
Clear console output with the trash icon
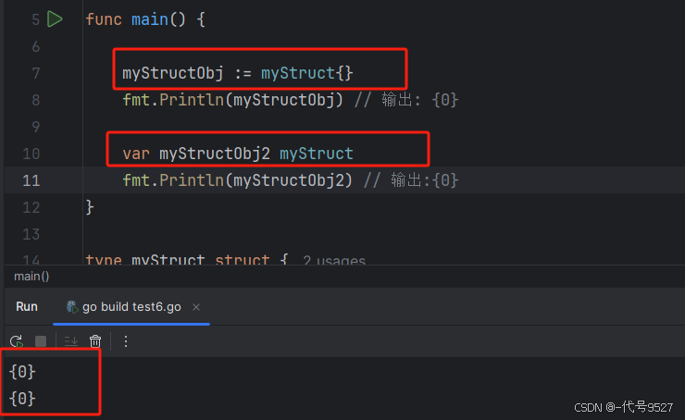pyautogui.click(x=95, y=341)
